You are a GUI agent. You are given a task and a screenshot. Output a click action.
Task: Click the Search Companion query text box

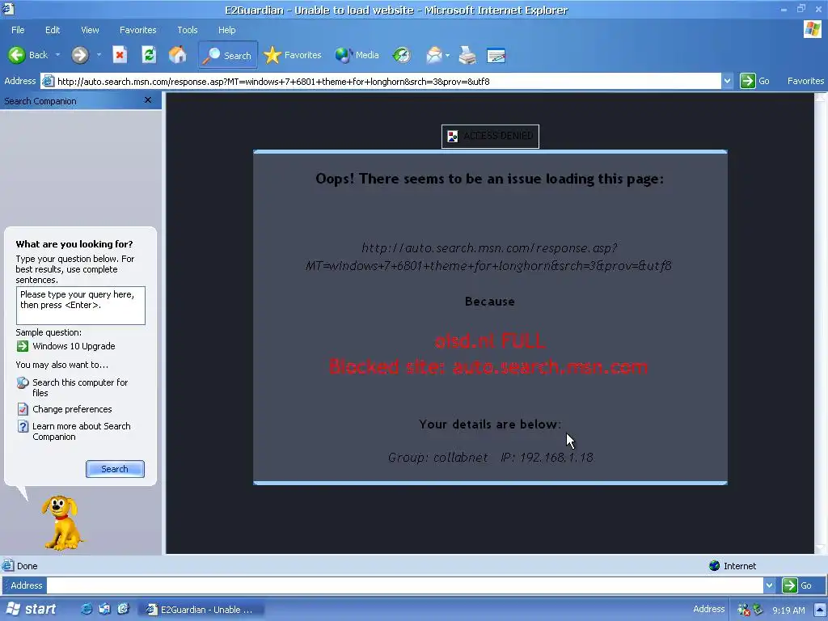[x=81, y=306]
